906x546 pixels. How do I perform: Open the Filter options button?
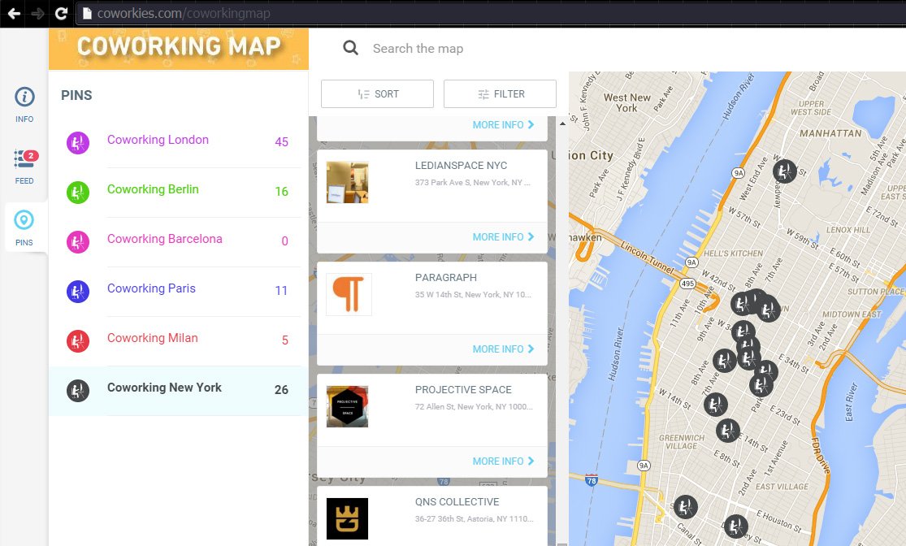point(500,93)
